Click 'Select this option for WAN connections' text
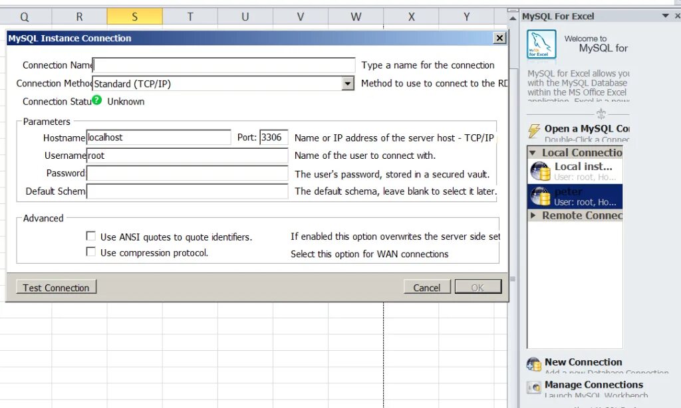Screen dimensions: 681x408 (370, 254)
